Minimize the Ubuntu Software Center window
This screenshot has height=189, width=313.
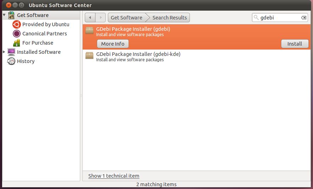coord(15,5)
